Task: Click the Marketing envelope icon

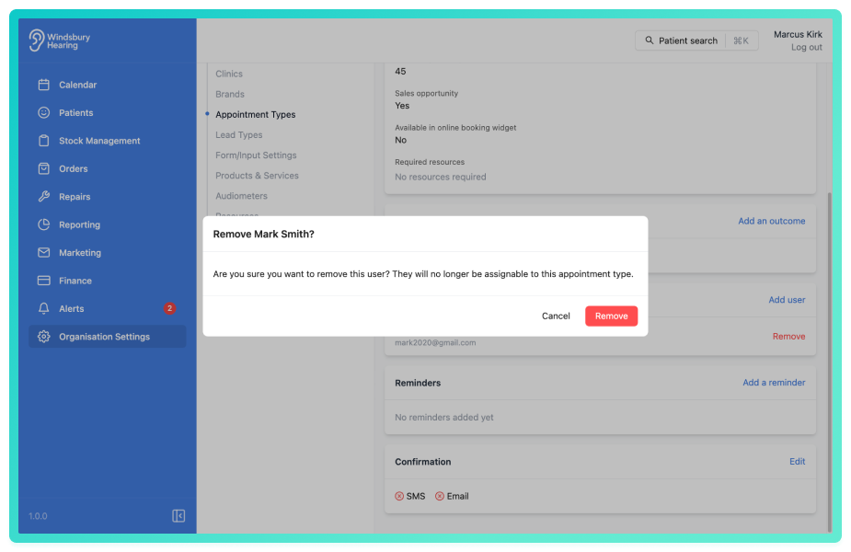Action: (44, 252)
